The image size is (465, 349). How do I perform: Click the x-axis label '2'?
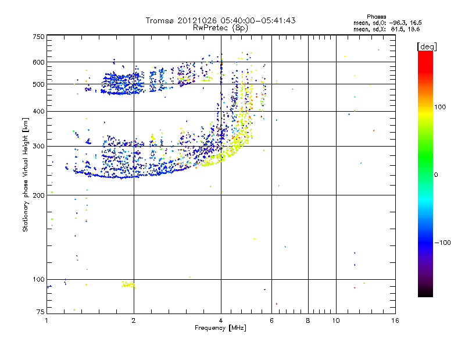134,320
